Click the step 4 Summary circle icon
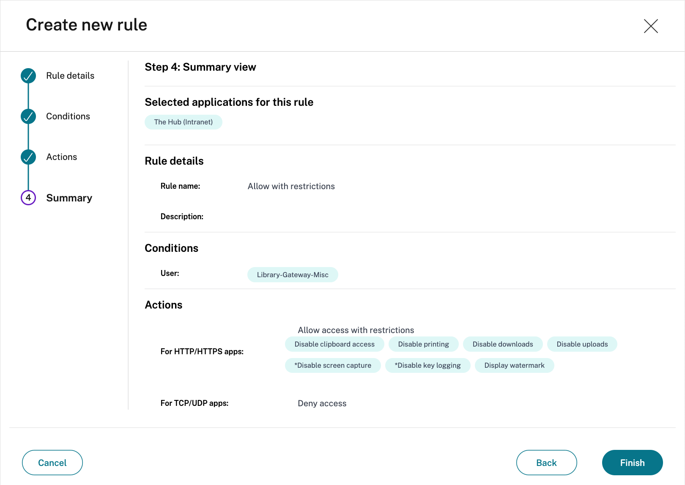Screen dimensions: 685x485 pyautogui.click(x=28, y=198)
